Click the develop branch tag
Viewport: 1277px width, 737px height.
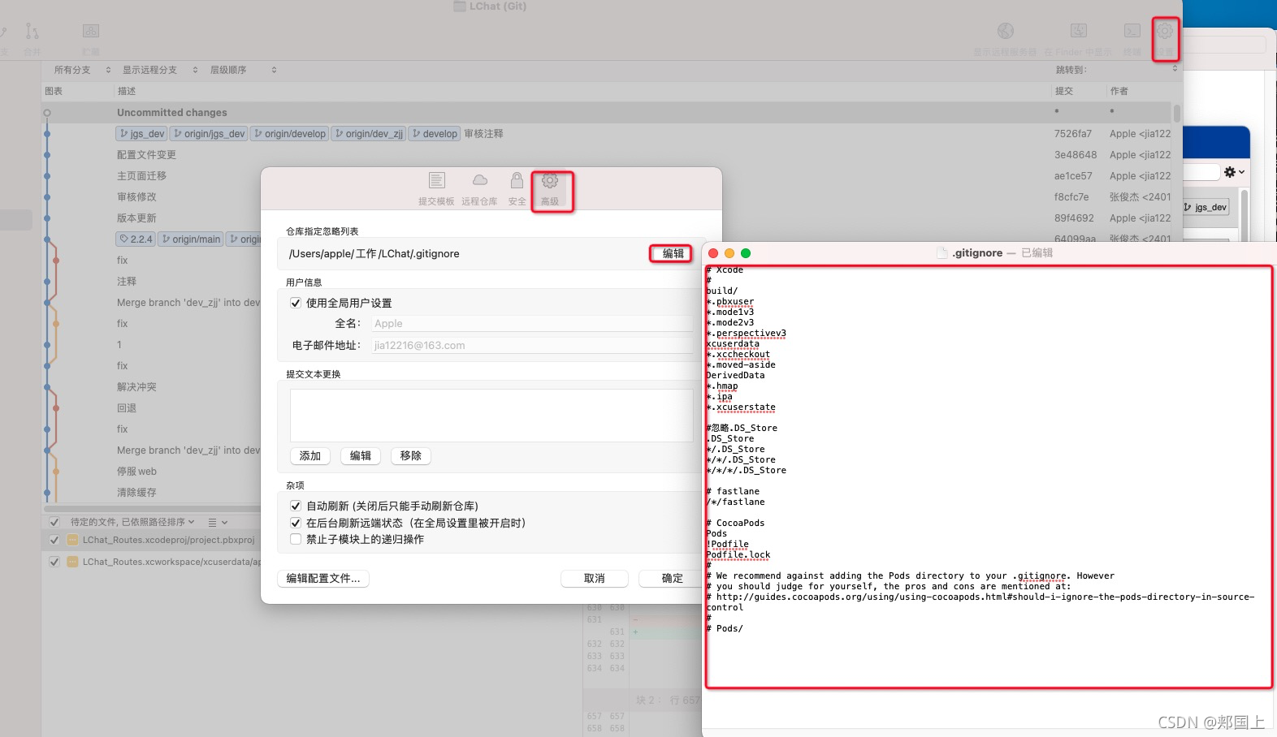click(435, 134)
